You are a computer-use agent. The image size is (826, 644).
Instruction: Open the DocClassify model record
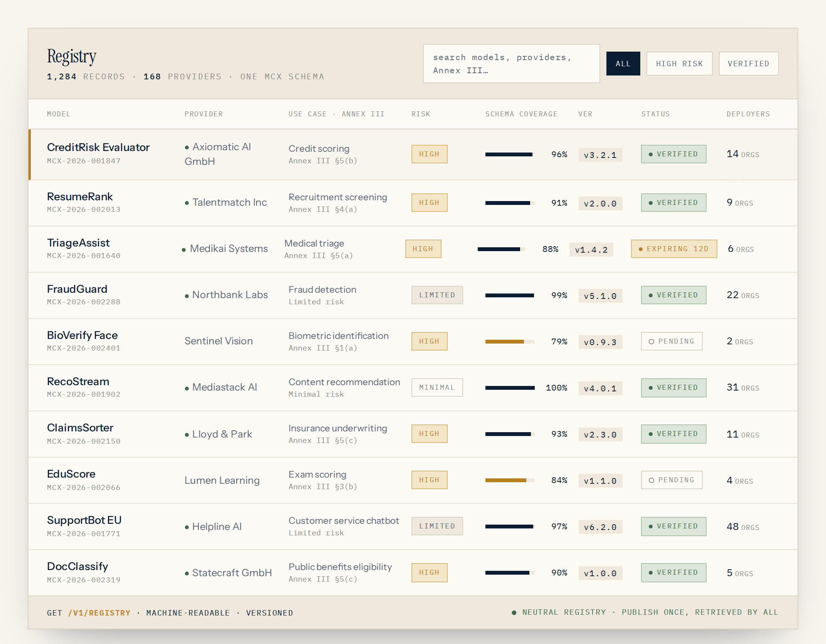coord(77,566)
